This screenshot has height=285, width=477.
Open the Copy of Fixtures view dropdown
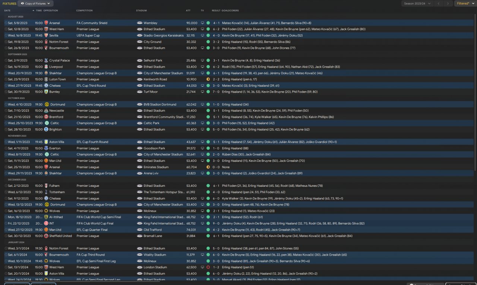(35, 3)
